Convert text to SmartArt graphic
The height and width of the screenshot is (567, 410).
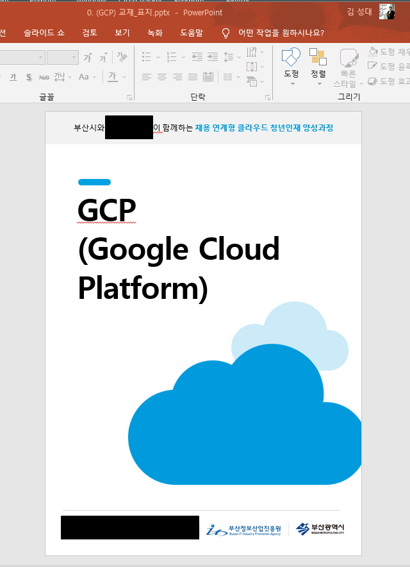(255, 81)
